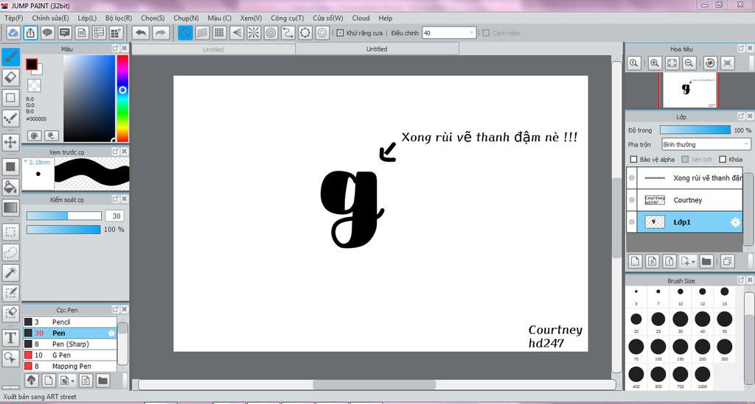The height and width of the screenshot is (404, 755).
Task: Toggle the Khử răng cưa anti-aliasing checkbox
Action: [x=340, y=33]
